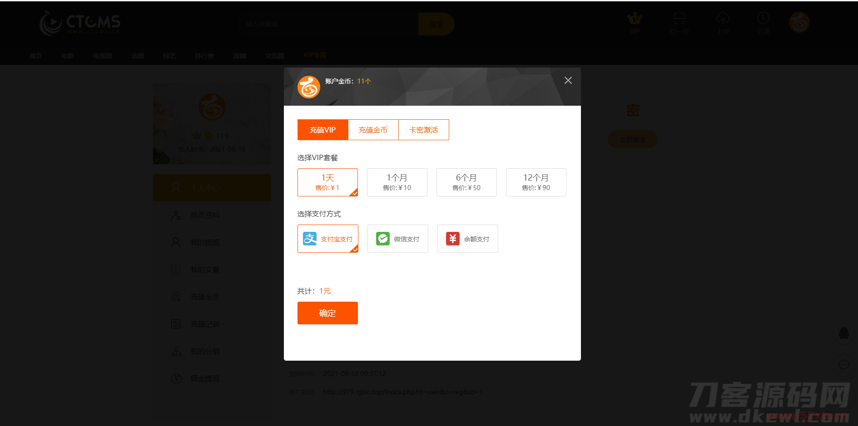Image resolution: width=858 pixels, height=426 pixels.
Task: Click the QQ contact icon on right
Action: [844, 333]
